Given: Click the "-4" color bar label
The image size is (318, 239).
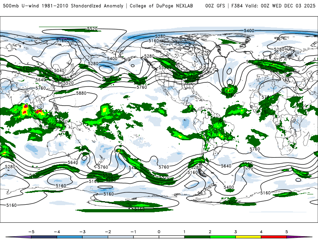Looking at the screenshot, I should (x=57, y=232).
